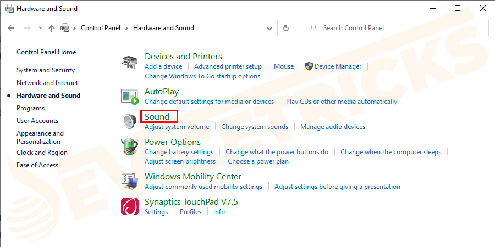Click Play CDs or other media automatically
Viewport: 495px width, 247px height.
pos(342,102)
